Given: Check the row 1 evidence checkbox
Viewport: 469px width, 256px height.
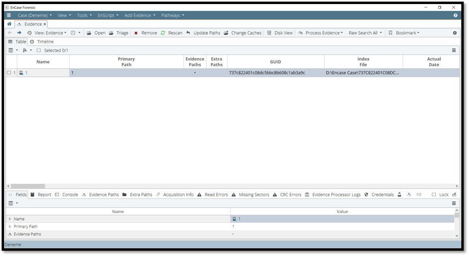Looking at the screenshot, I should point(9,73).
